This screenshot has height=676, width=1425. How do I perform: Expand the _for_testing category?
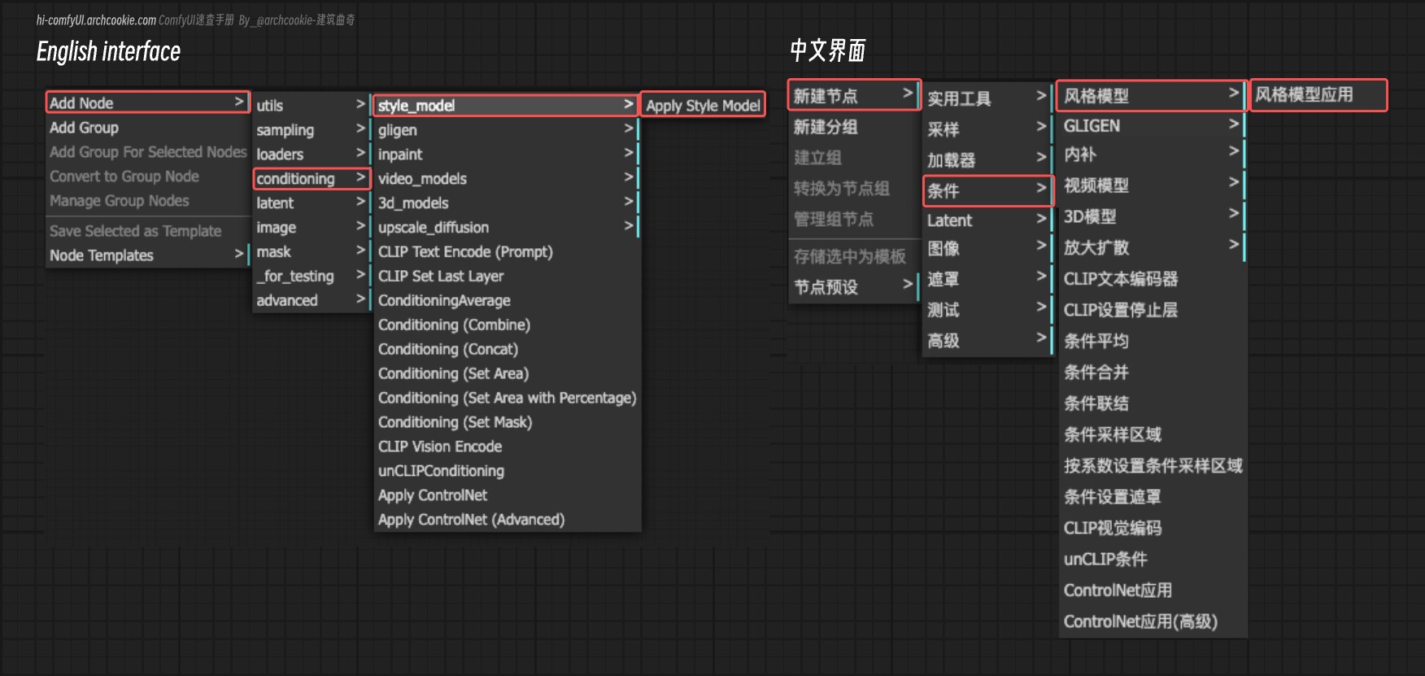click(312, 276)
